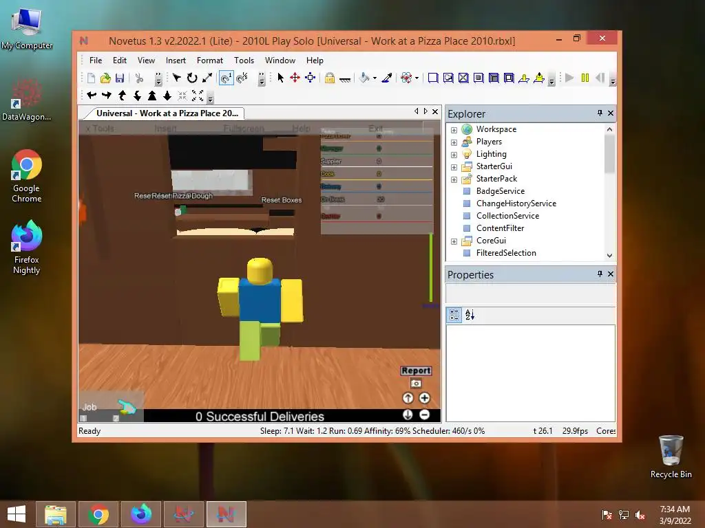Image resolution: width=705 pixels, height=528 pixels.
Task: Click the in-game Report button
Action: [x=416, y=371]
